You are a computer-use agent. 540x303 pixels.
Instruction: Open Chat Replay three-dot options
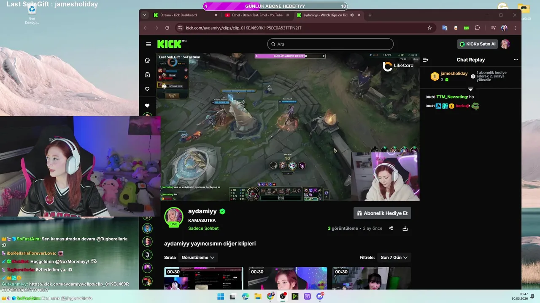(x=516, y=60)
